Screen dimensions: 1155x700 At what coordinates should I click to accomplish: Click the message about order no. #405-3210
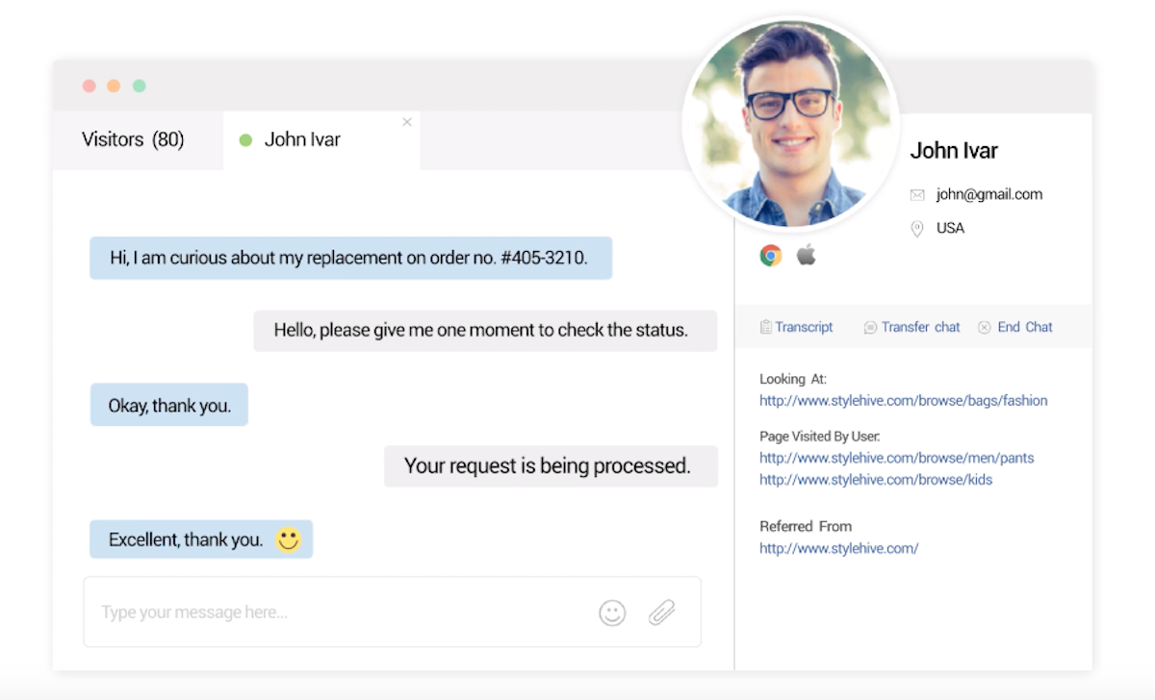(351, 258)
